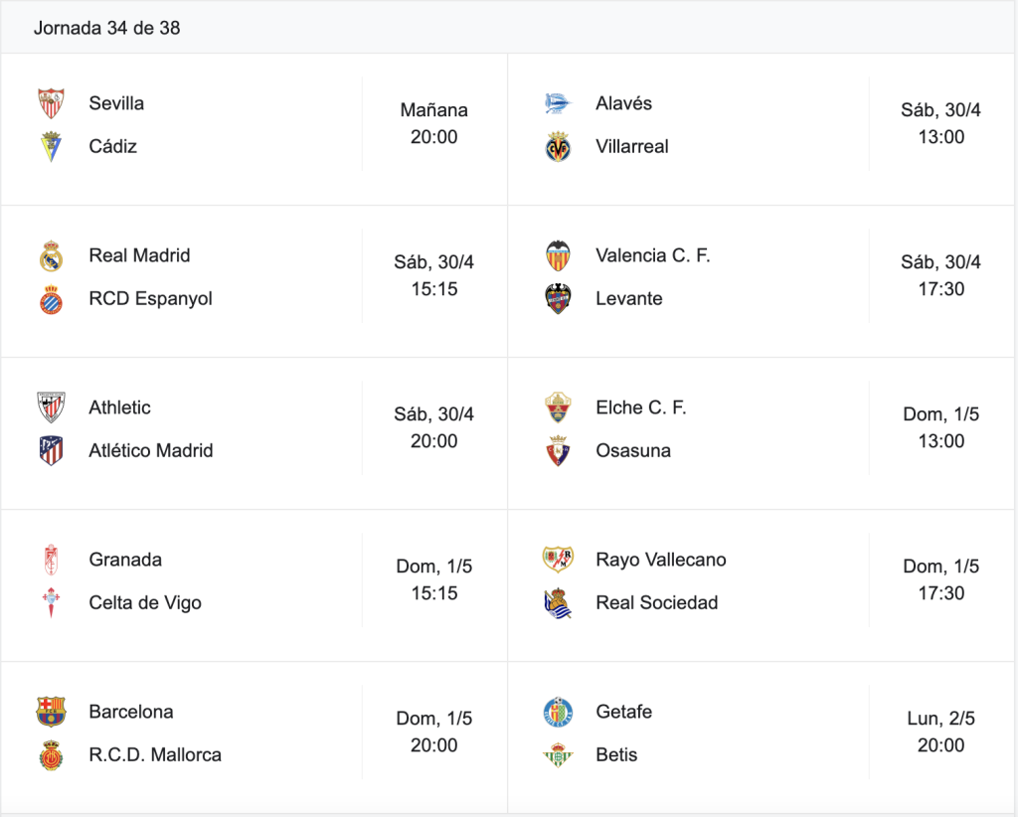Click the RCD Espanyol badge
1018x817 pixels.
[x=51, y=299]
